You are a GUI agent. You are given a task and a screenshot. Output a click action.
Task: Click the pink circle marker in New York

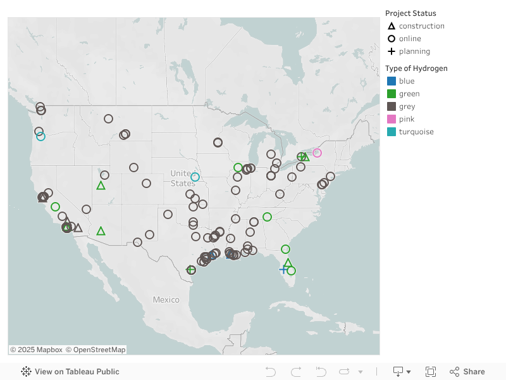(x=317, y=153)
